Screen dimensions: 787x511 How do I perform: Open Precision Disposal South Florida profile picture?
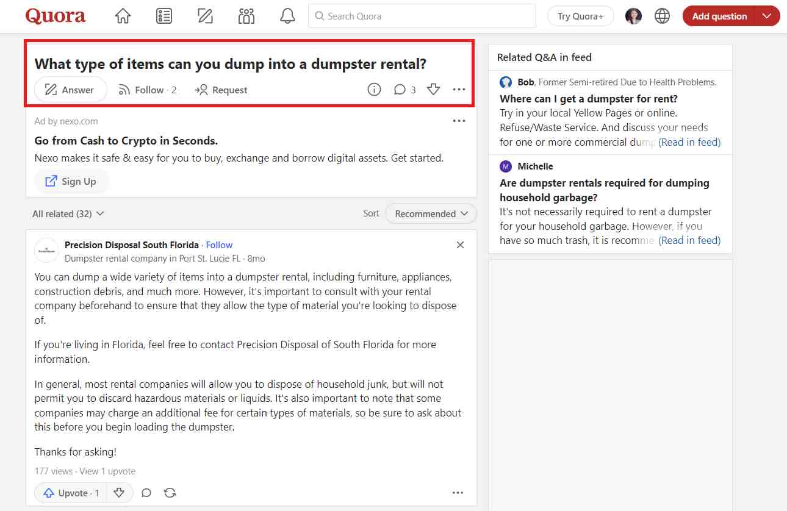(46, 251)
